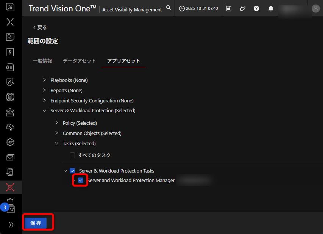Expand the Reports (None) section

tap(44, 90)
